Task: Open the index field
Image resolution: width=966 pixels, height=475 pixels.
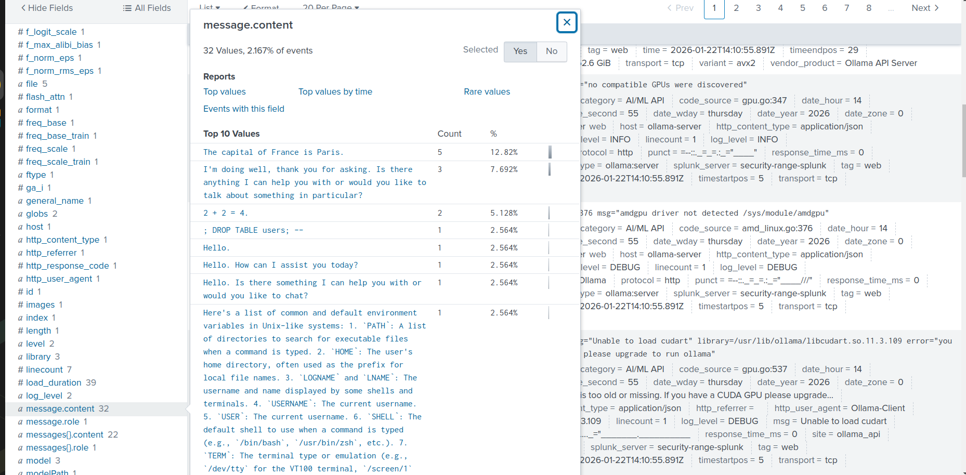Action: [37, 318]
